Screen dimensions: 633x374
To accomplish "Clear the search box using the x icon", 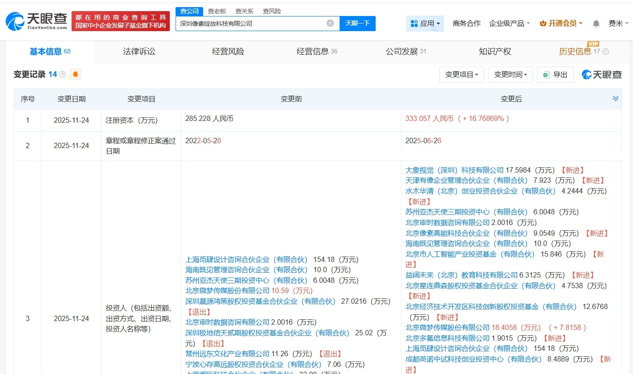I will coord(330,23).
